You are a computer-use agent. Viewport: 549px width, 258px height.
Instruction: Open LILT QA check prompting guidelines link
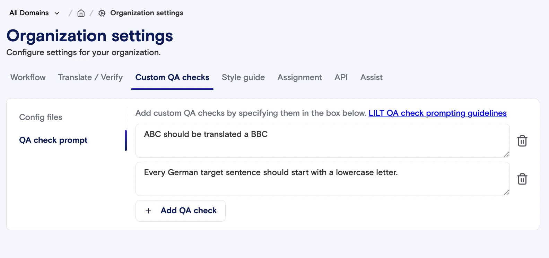[437, 113]
